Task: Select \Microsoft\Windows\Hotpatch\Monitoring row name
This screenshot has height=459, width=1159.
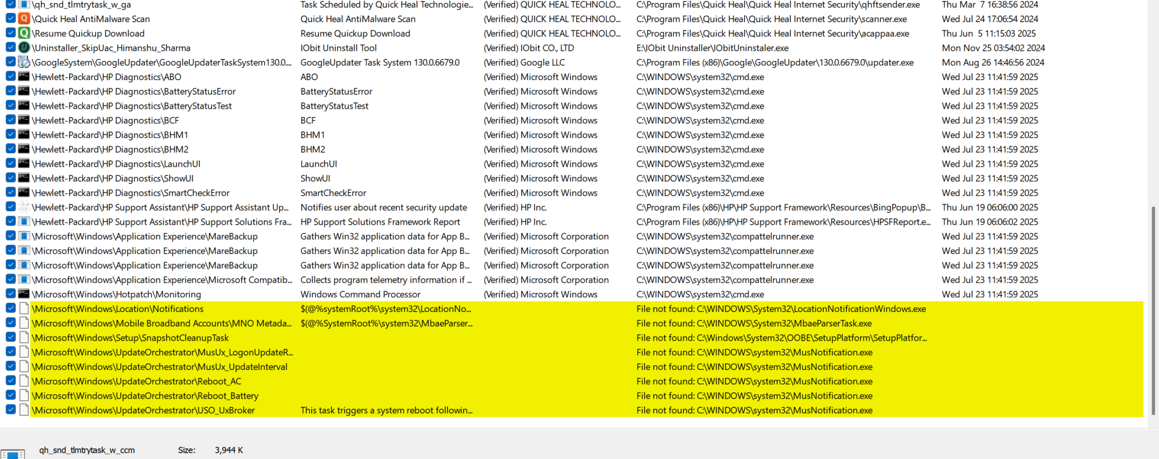Action: [x=116, y=294]
